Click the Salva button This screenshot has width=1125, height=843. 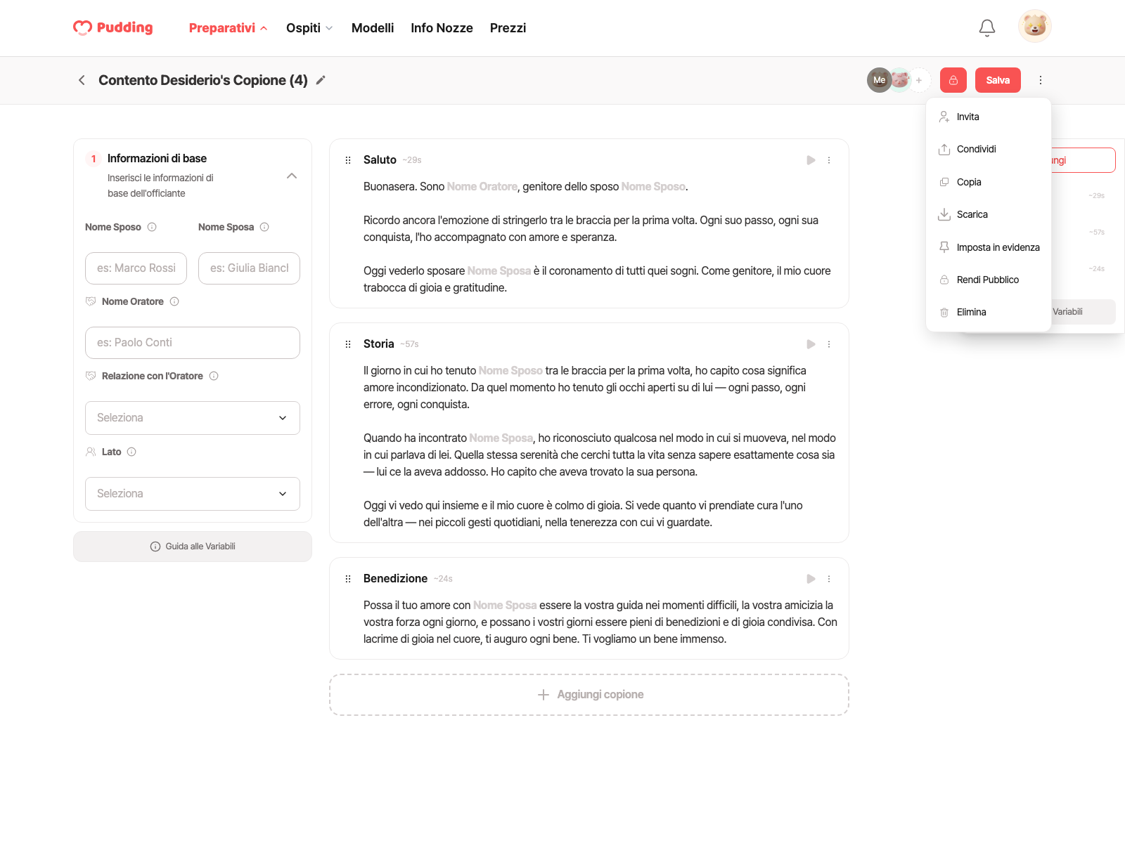tap(998, 80)
